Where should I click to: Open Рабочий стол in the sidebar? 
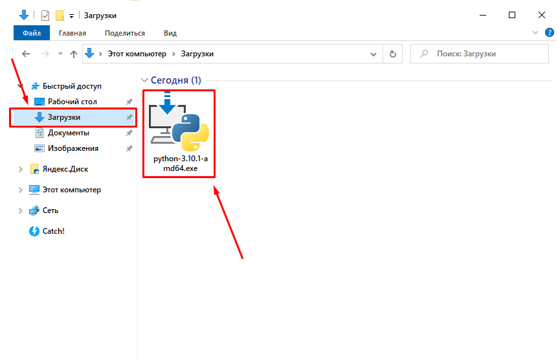click(x=73, y=102)
